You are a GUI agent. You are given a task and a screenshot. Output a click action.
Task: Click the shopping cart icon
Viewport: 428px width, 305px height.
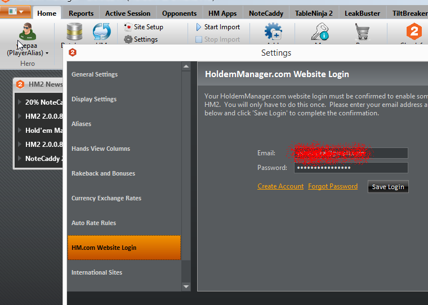point(362,32)
